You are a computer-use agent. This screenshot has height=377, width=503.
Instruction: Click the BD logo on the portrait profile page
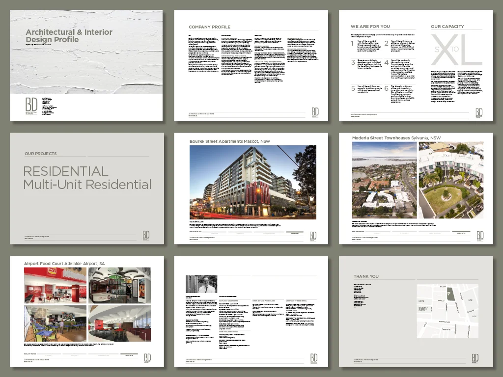click(314, 358)
